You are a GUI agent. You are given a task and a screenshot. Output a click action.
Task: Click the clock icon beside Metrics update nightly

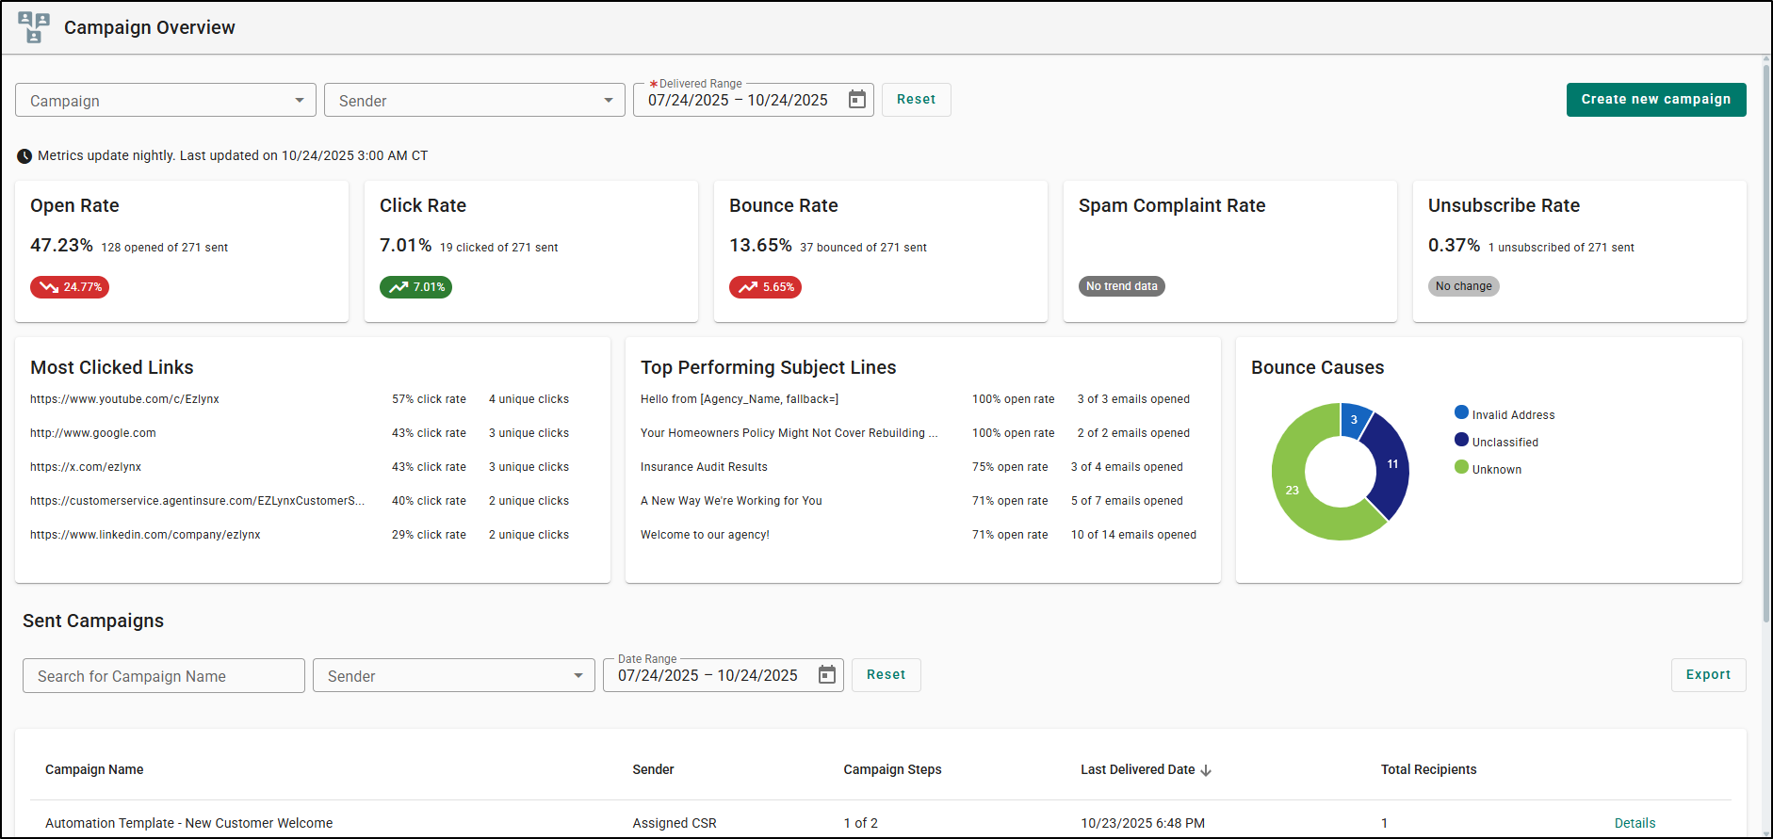pos(24,156)
